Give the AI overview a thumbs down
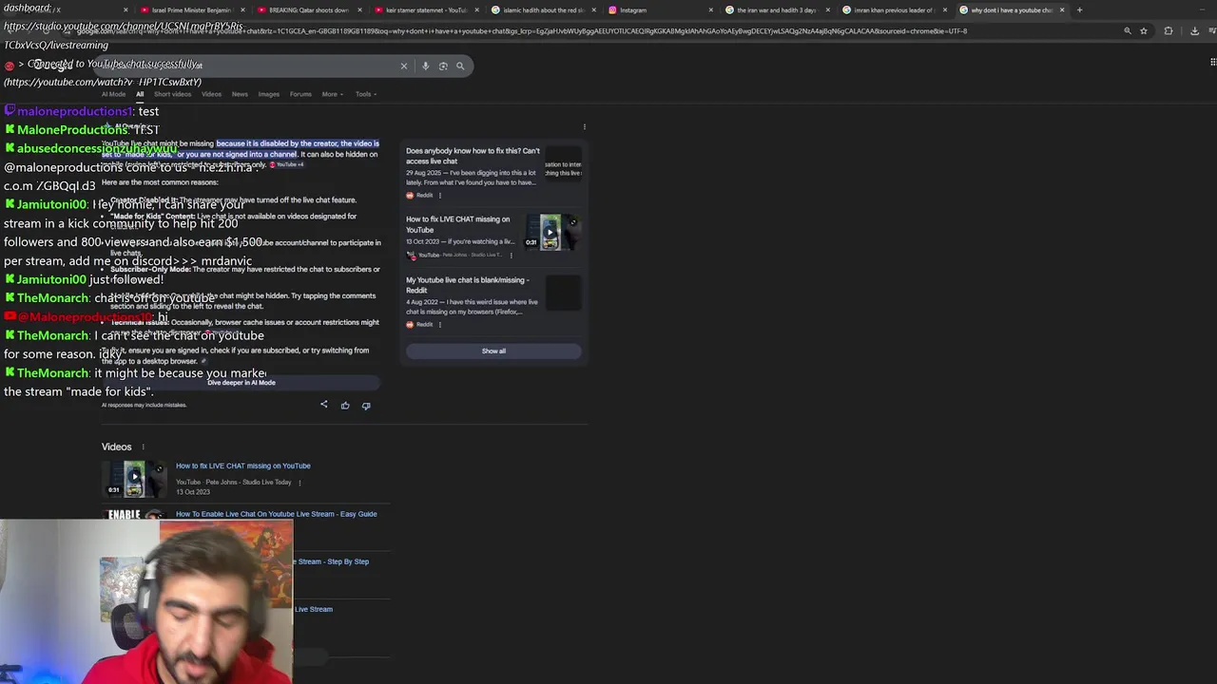The width and height of the screenshot is (1217, 684). tap(366, 406)
